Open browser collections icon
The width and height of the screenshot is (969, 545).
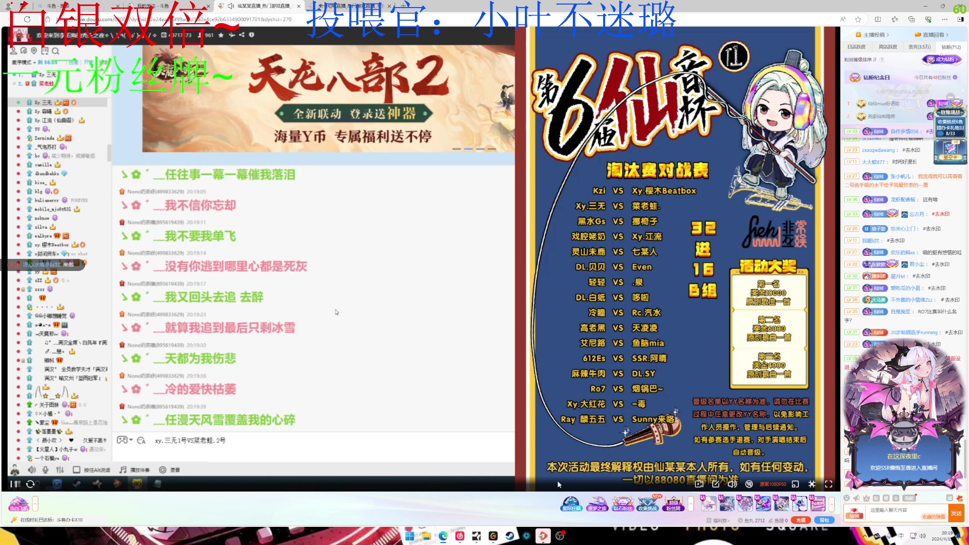pyautogui.click(x=911, y=19)
